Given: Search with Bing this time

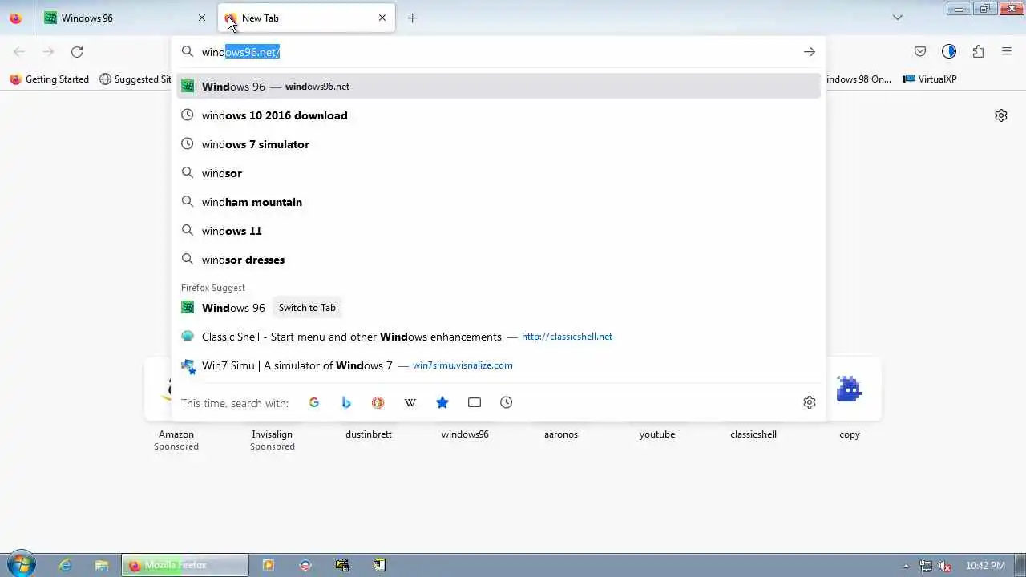Looking at the screenshot, I should pos(346,402).
